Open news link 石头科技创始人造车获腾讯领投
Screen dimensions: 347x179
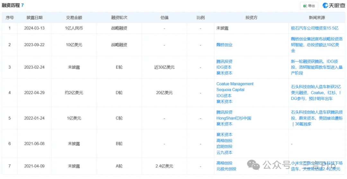pos(317,118)
